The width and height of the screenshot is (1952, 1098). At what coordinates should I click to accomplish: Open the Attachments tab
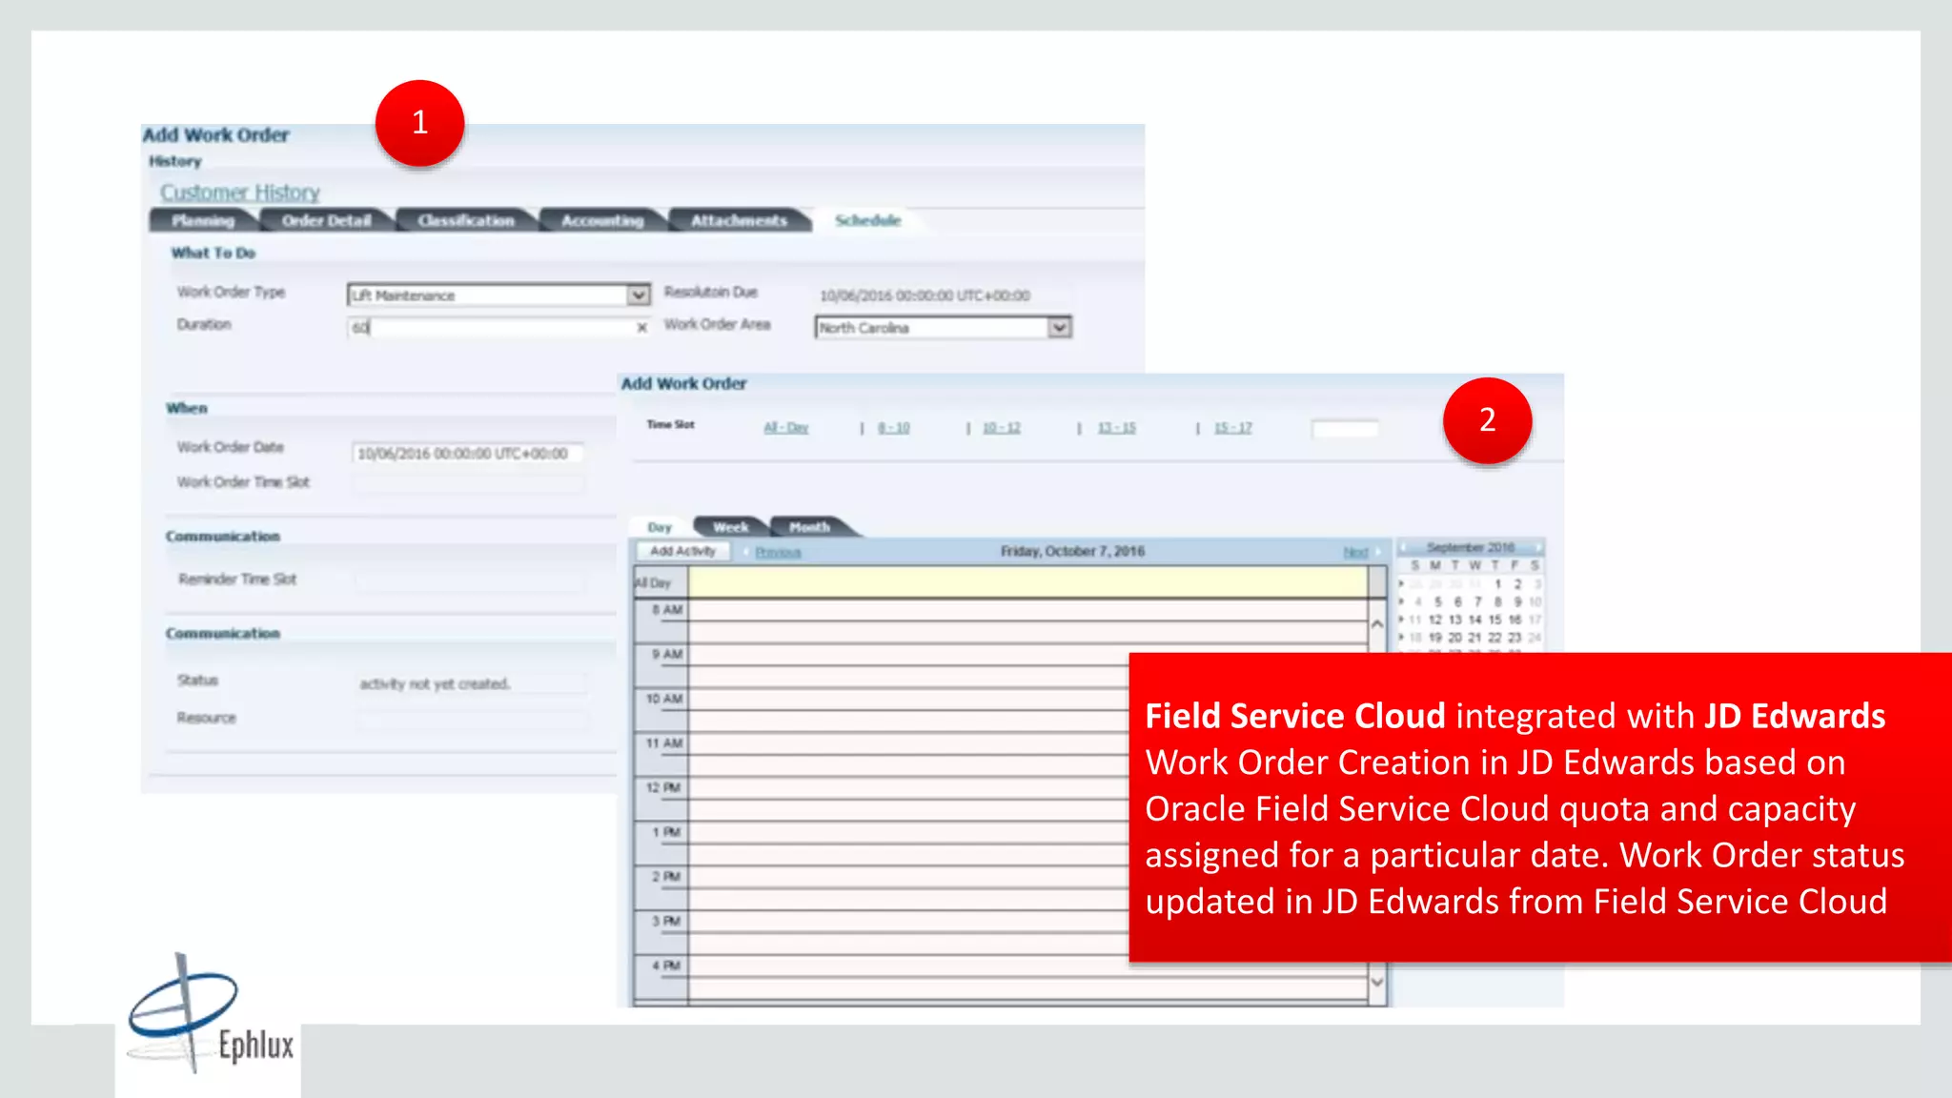(739, 221)
